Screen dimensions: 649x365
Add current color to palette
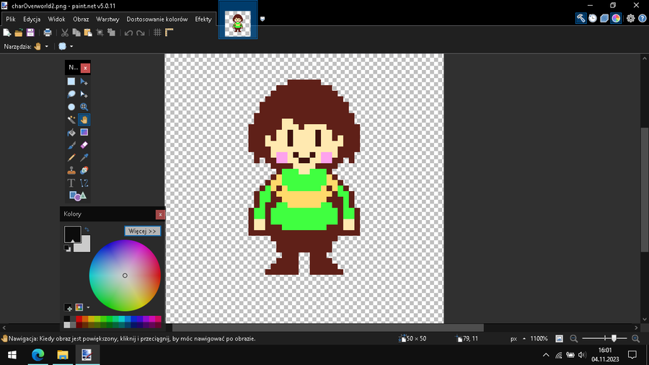(x=68, y=307)
